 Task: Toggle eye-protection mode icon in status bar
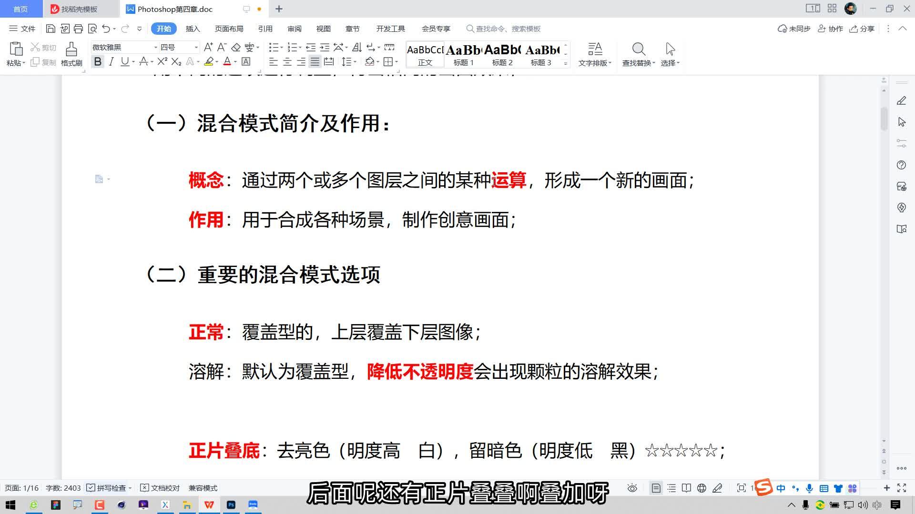[632, 488]
